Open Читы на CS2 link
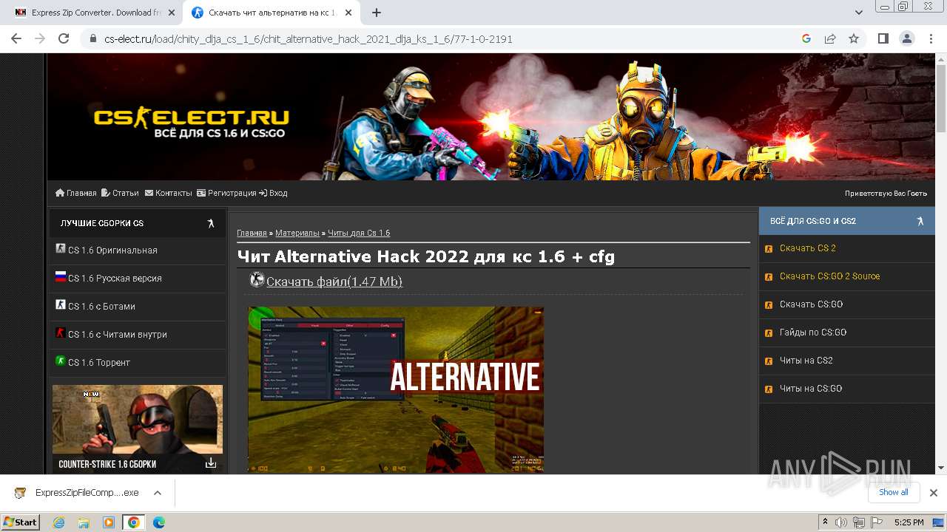947x532 pixels. point(806,361)
